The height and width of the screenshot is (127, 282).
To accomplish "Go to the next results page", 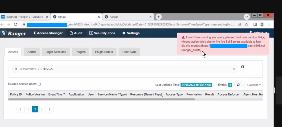I will (x=42, y=109).
